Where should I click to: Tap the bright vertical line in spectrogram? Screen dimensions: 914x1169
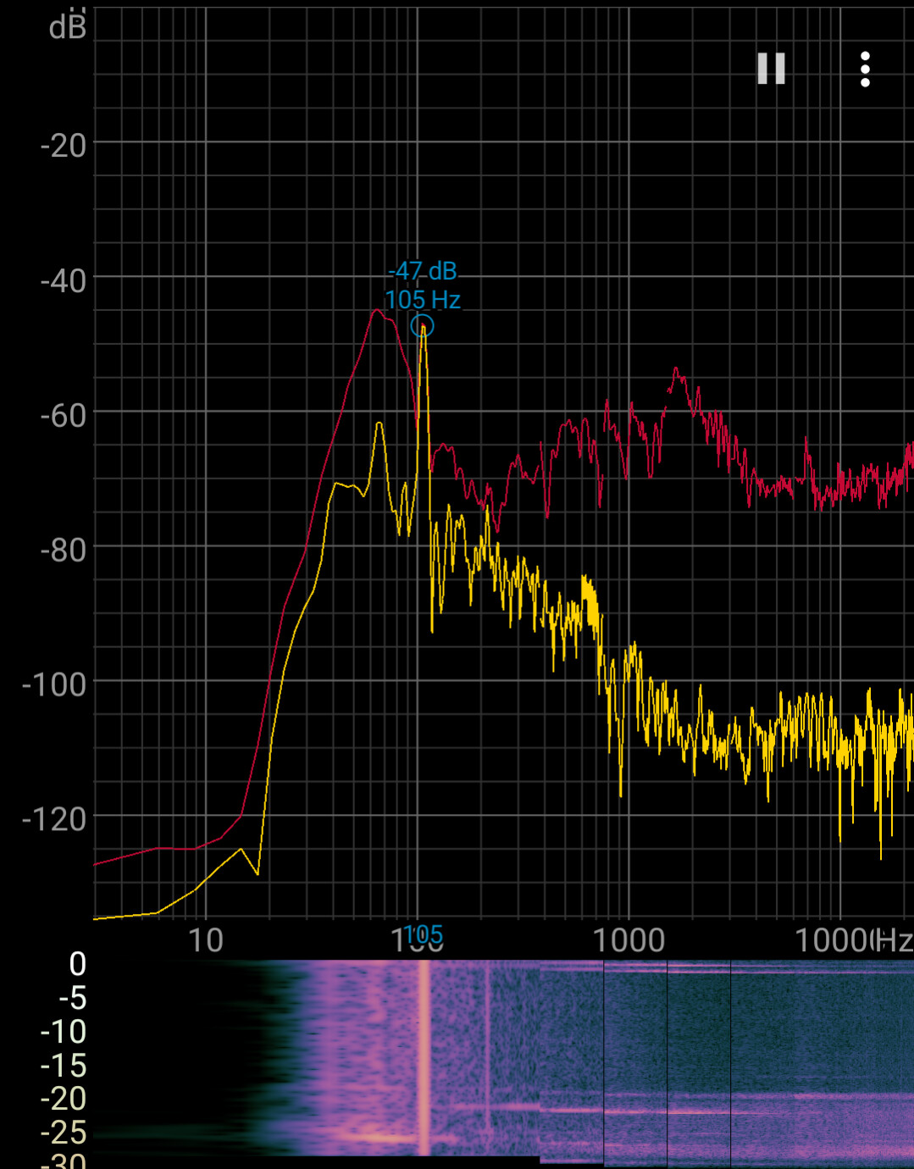(x=424, y=1059)
